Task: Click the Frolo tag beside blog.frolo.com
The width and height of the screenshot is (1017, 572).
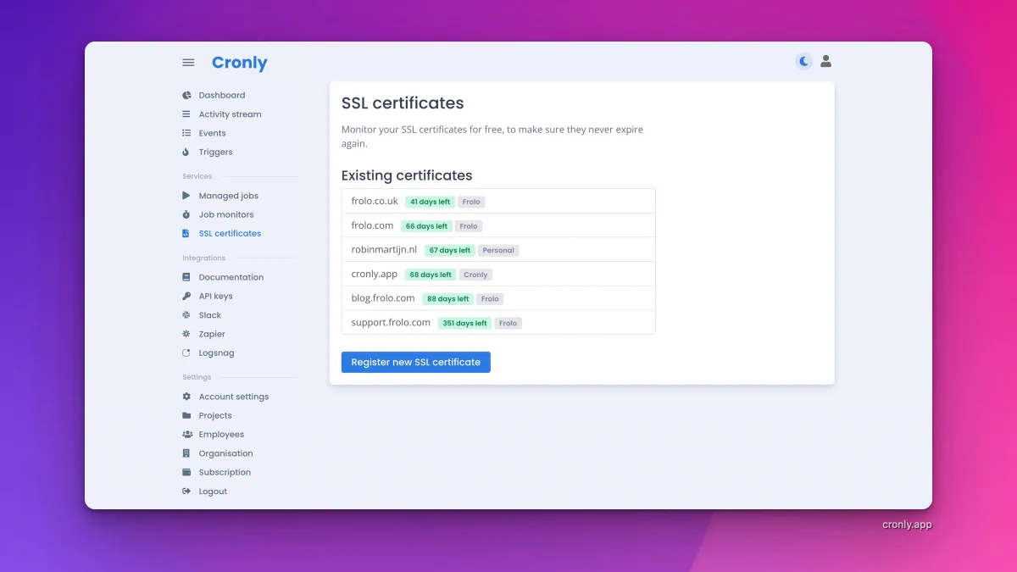Action: point(490,299)
